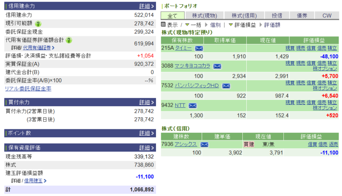Click 信売 in the タイミー row
Viewport: 342px width, 196px height.
[321, 48]
